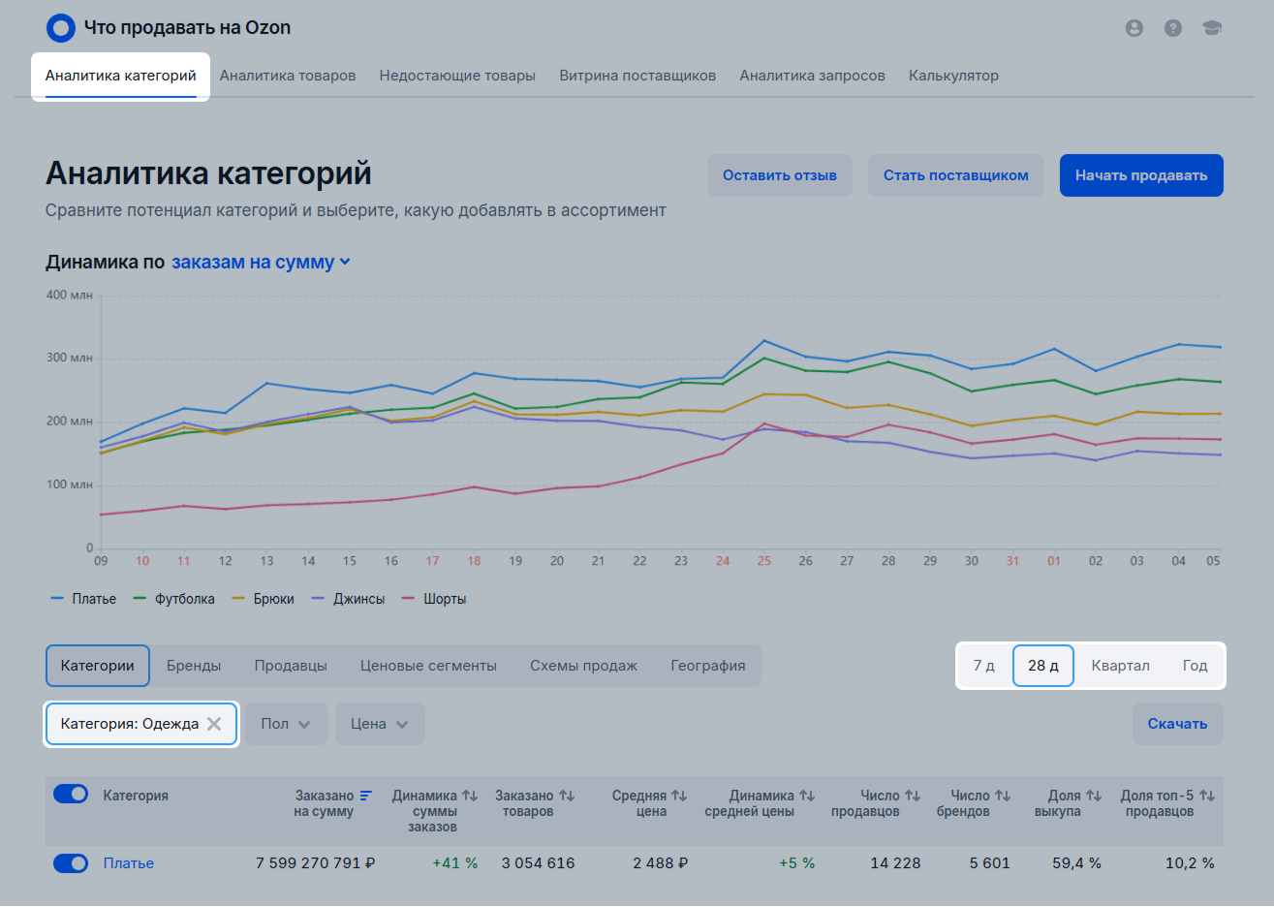This screenshot has height=907, width=1274.
Task: Open the Недостающие товары tab
Action: (457, 76)
